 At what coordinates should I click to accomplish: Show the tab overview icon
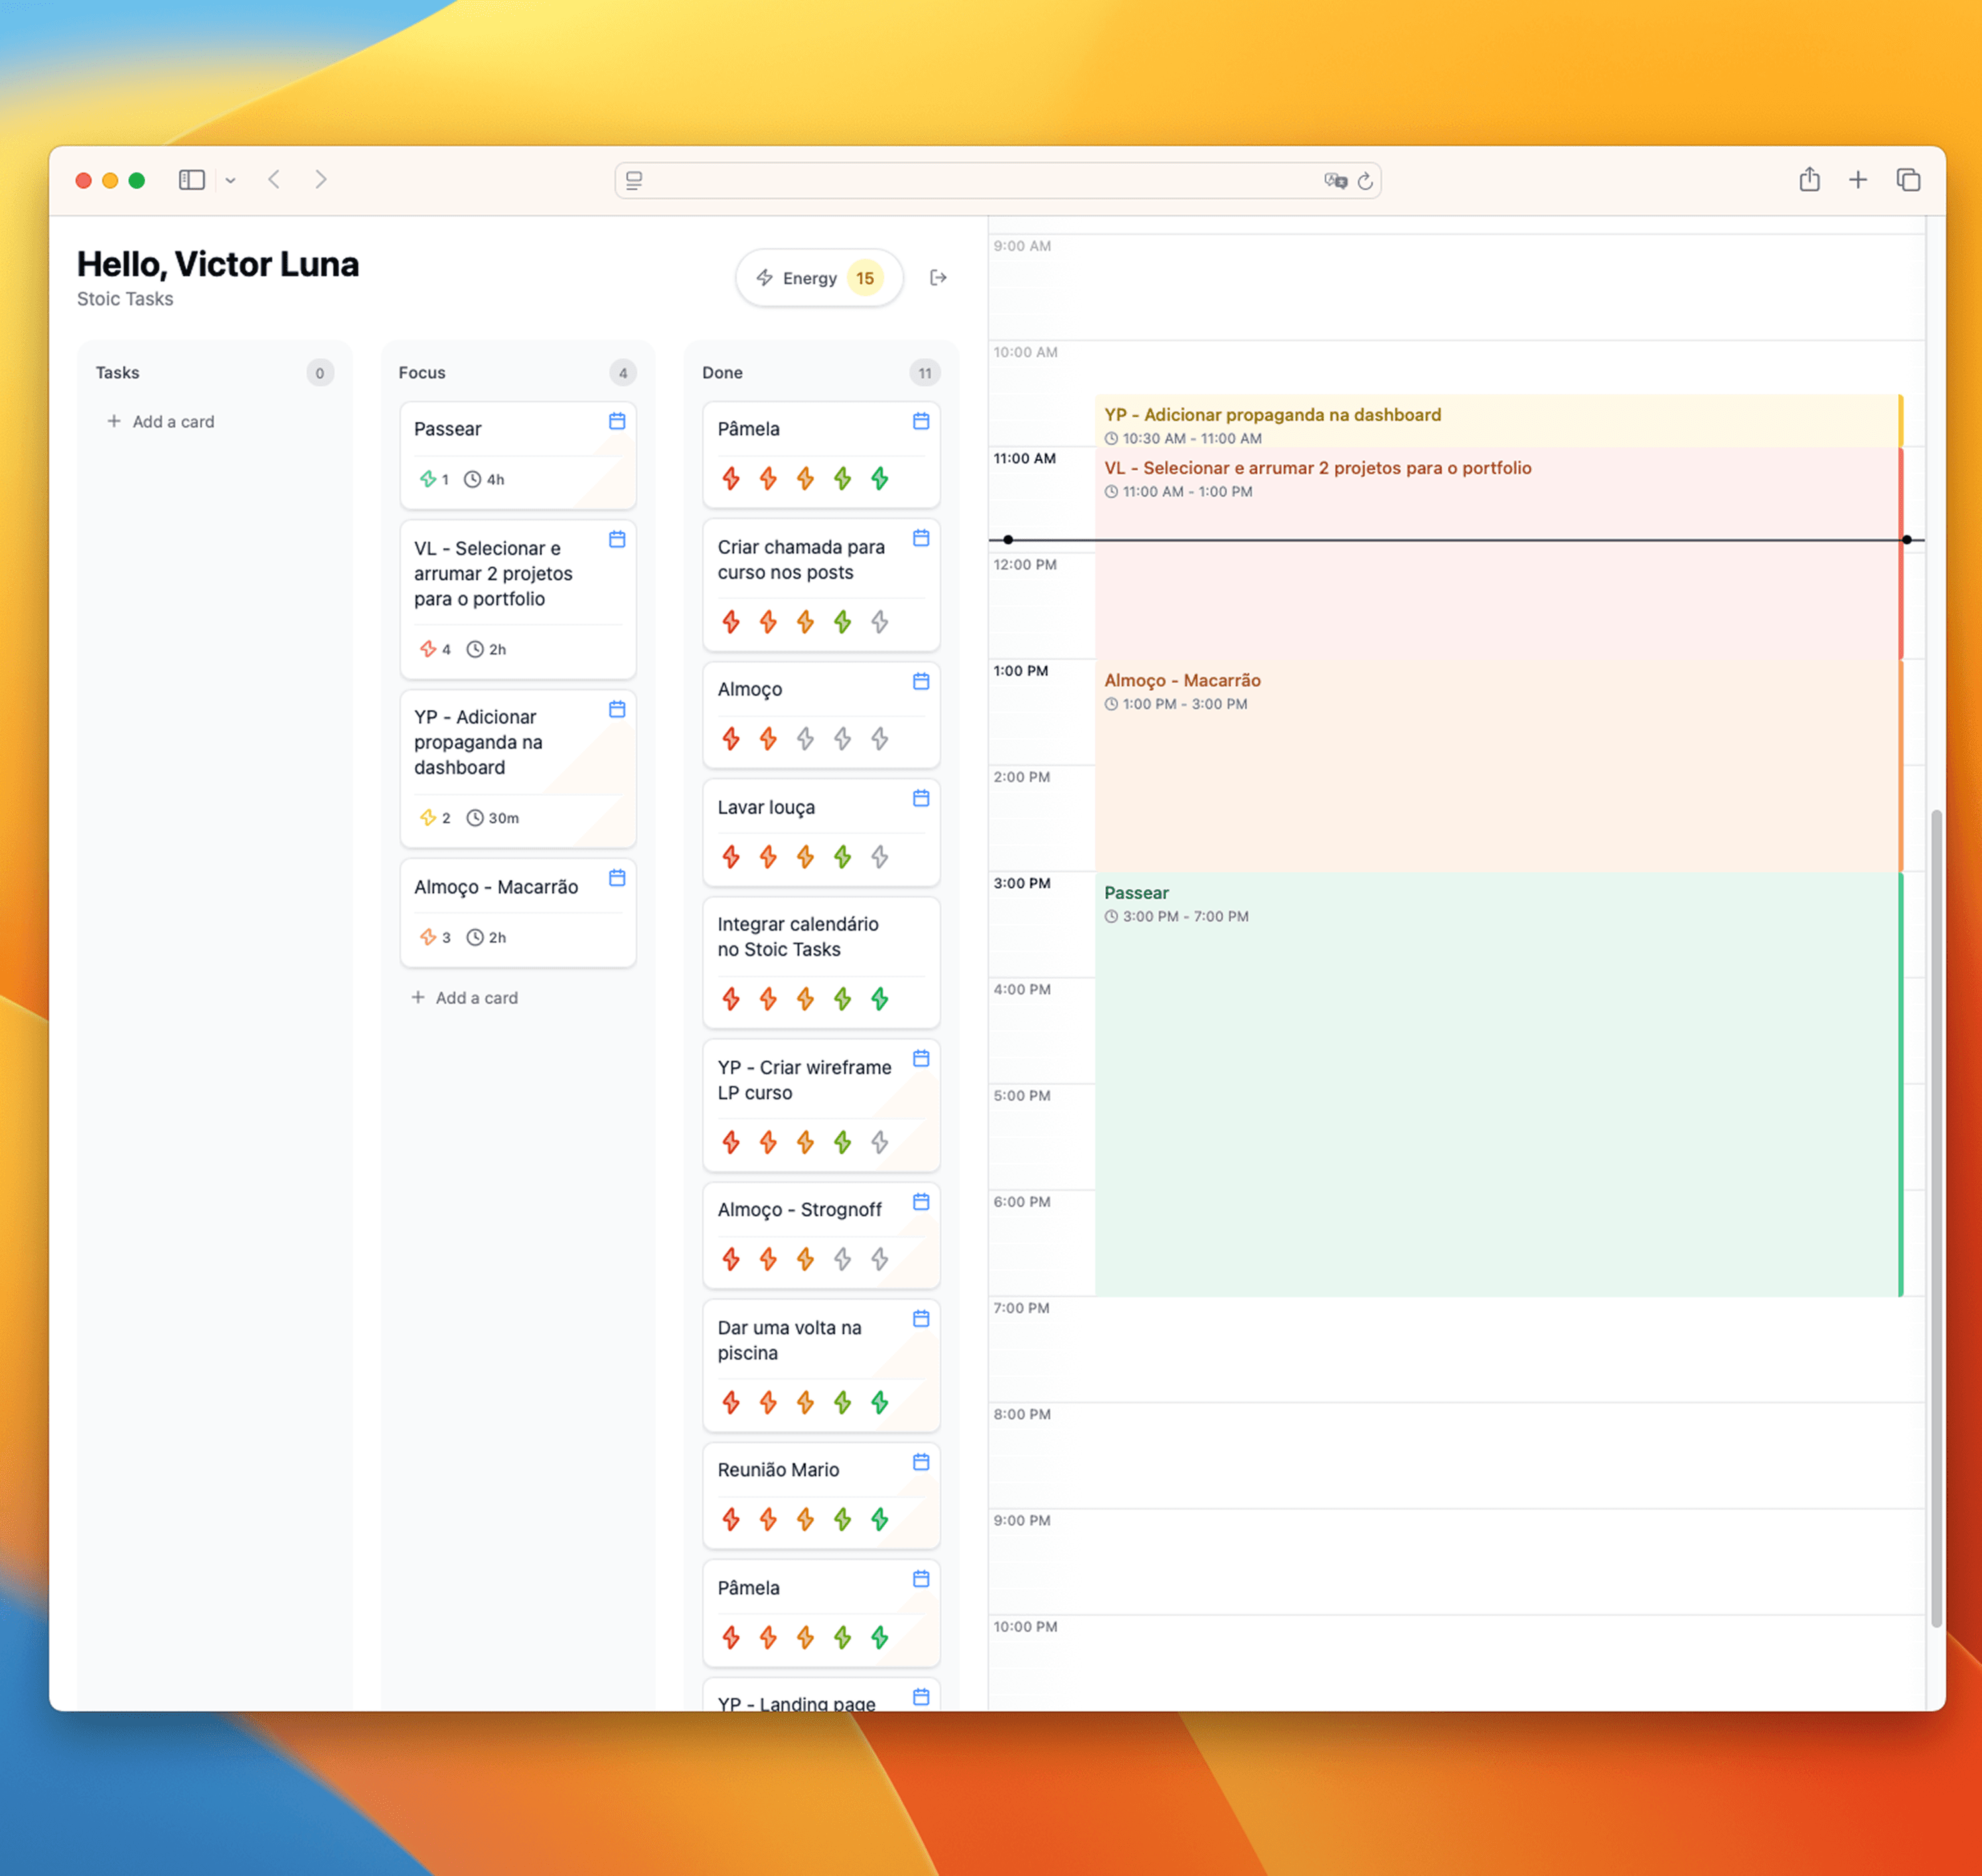1908,180
